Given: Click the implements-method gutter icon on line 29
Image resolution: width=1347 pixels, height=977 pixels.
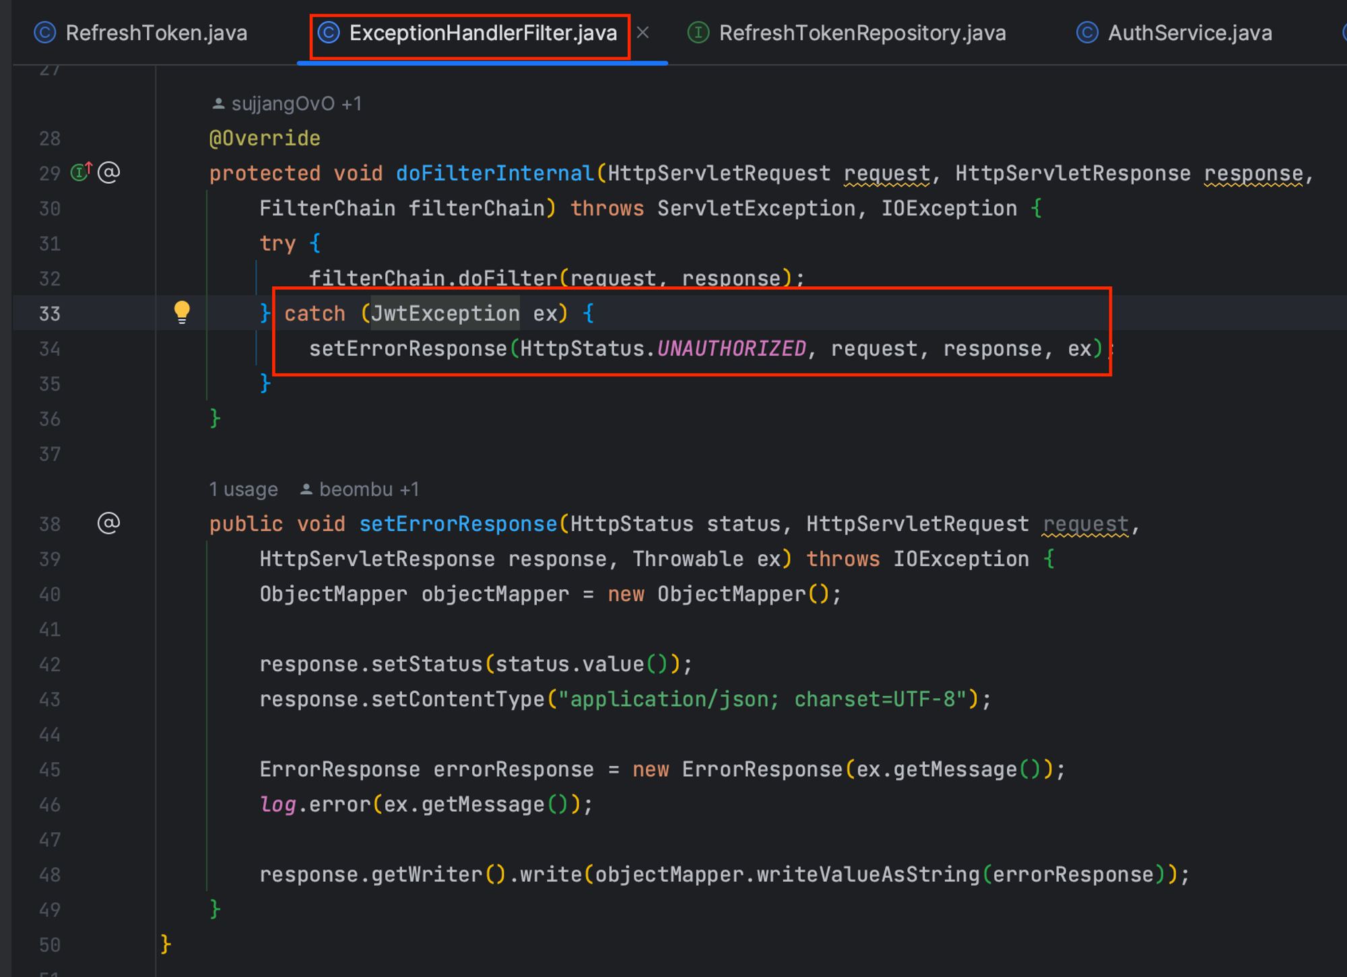Looking at the screenshot, I should pos(81,172).
